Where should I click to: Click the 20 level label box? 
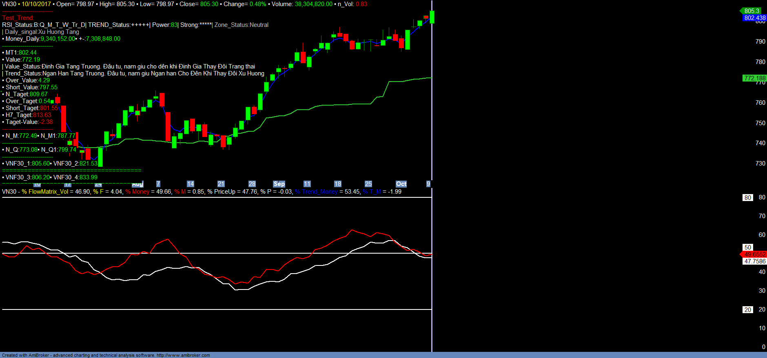[747, 310]
